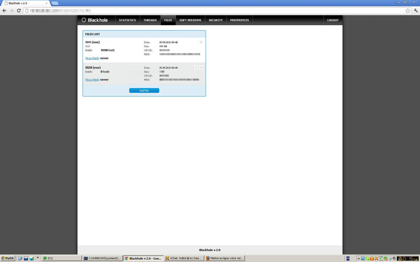The height and width of the screenshot is (262, 420).
Task: Click the date text 25.09.2012 00:48
Action: [169, 42]
